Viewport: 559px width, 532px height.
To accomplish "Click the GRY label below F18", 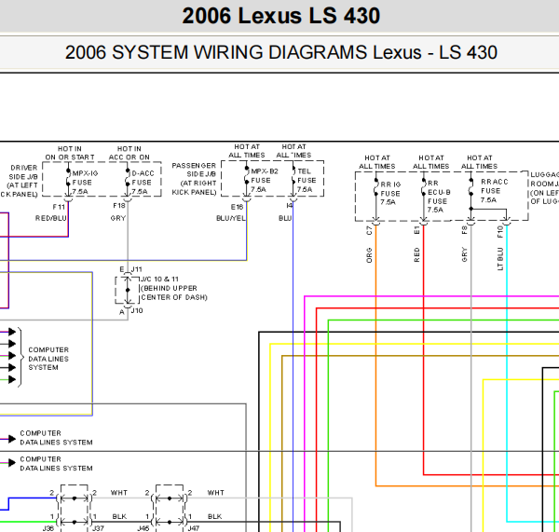I will pyautogui.click(x=118, y=218).
